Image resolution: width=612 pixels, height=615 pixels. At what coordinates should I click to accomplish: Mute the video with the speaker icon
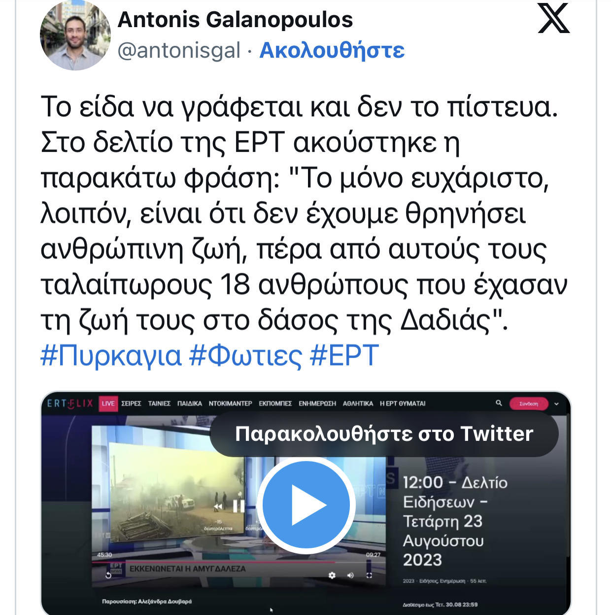[x=350, y=575]
